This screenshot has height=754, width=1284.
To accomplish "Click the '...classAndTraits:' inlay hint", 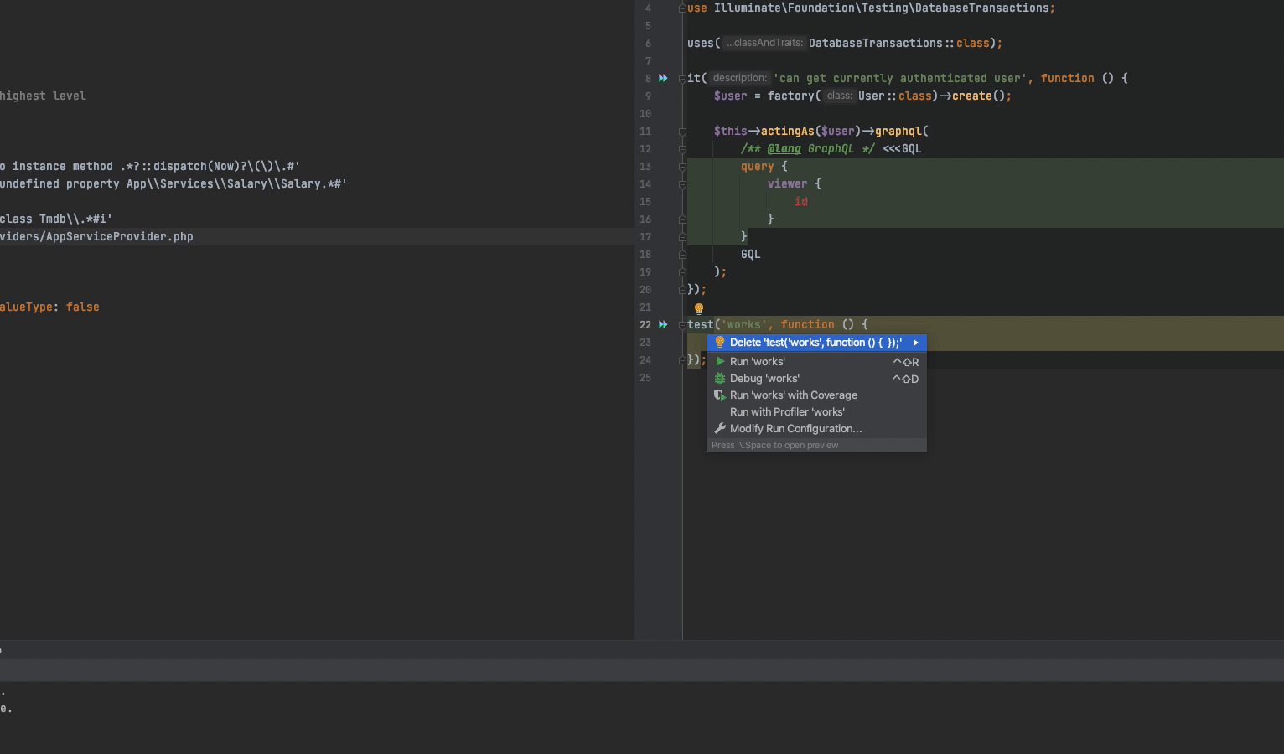I will point(764,43).
